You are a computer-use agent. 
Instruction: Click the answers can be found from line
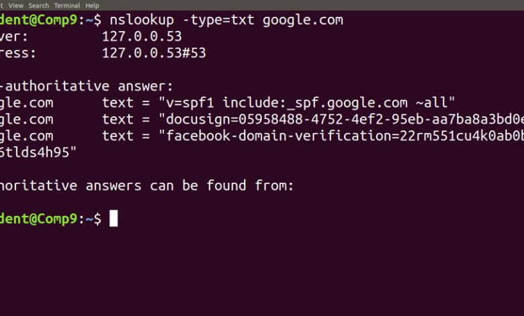[146, 186]
